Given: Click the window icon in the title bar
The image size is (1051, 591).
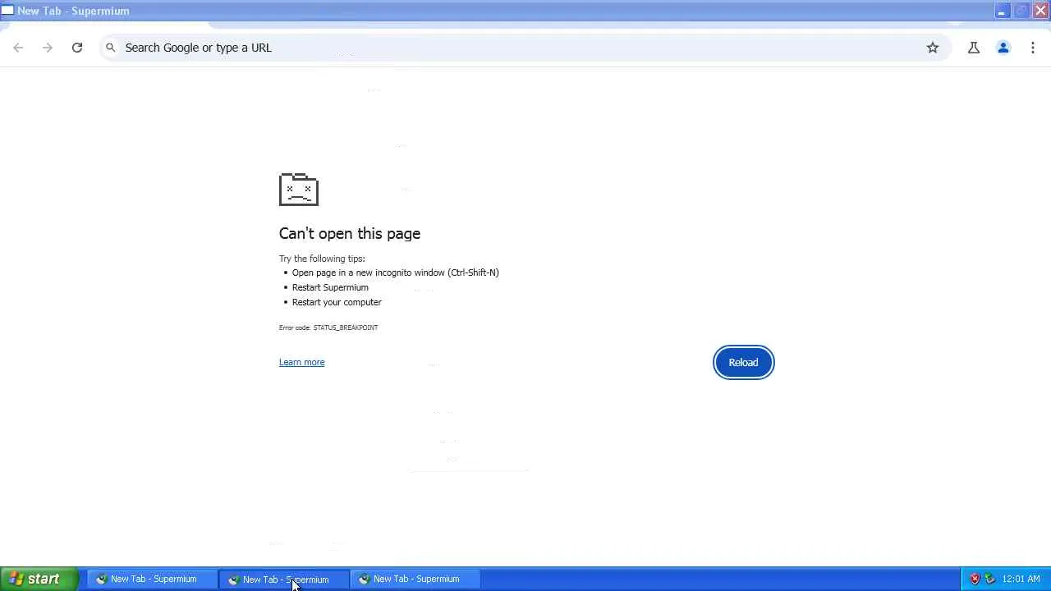Looking at the screenshot, I should coord(7,11).
